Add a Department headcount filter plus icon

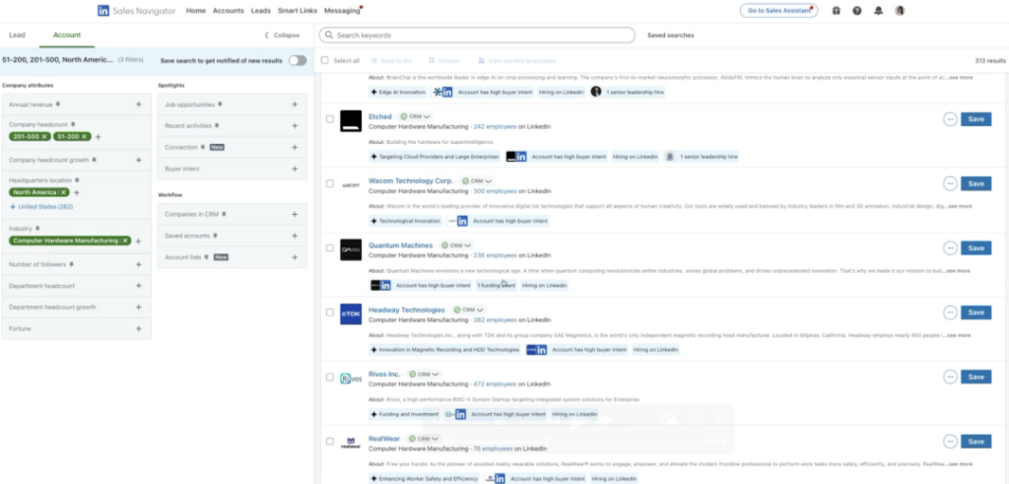click(x=138, y=286)
